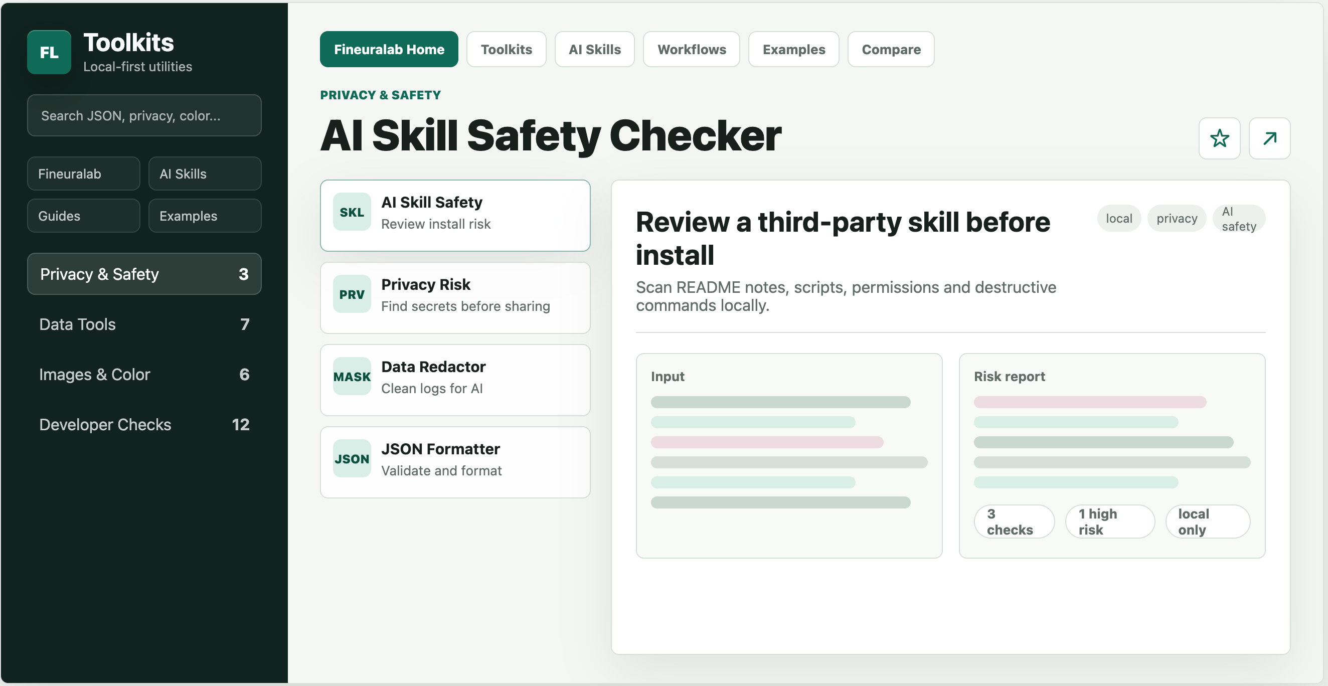Click the Data Tools count 7

tap(245, 324)
